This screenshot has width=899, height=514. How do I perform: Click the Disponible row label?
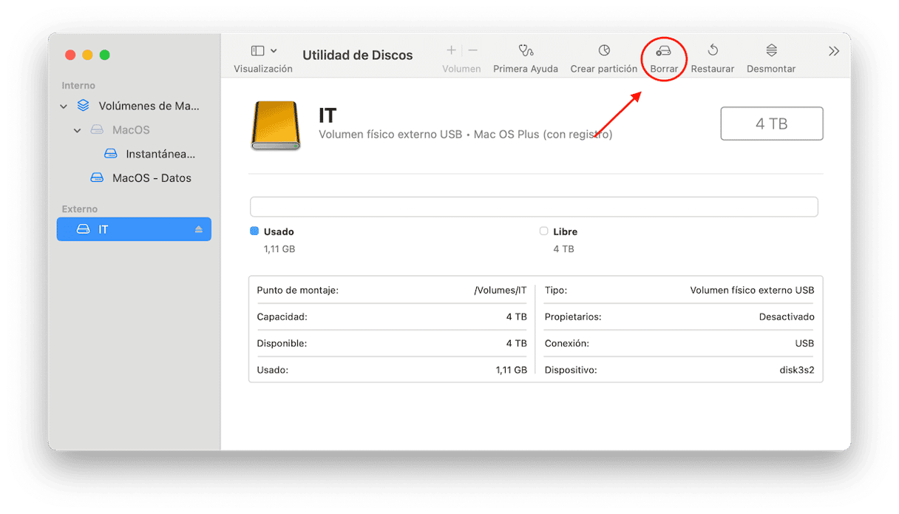click(282, 343)
